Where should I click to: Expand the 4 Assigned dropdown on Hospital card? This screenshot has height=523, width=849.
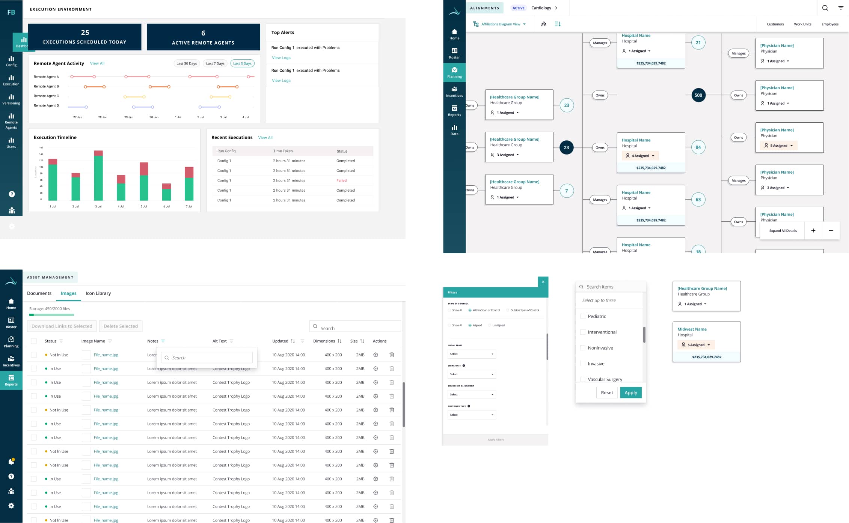pos(641,156)
